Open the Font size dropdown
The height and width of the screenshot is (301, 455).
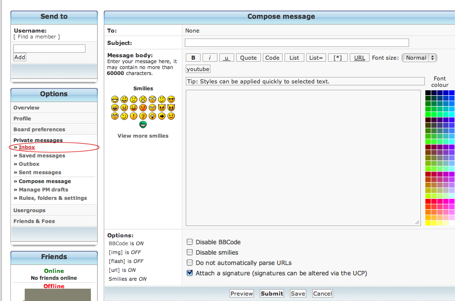coord(419,58)
